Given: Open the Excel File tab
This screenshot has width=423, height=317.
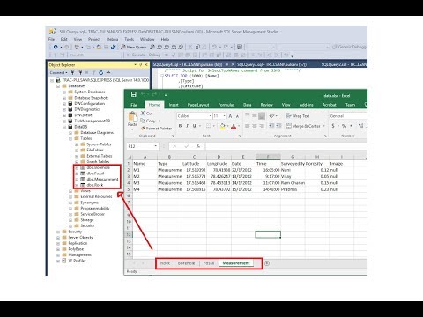Looking at the screenshot, I should point(134,105).
